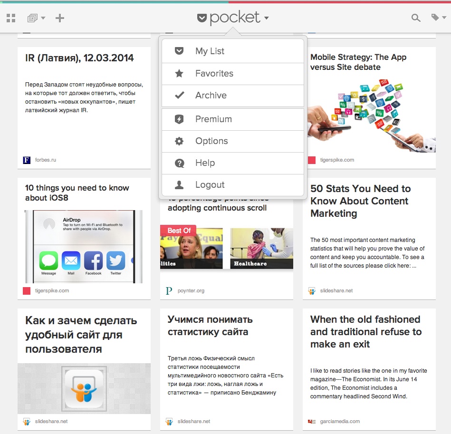Open the 'IR (Латвия), 12.03.2014' article
This screenshot has width=451, height=434.
coord(79,58)
